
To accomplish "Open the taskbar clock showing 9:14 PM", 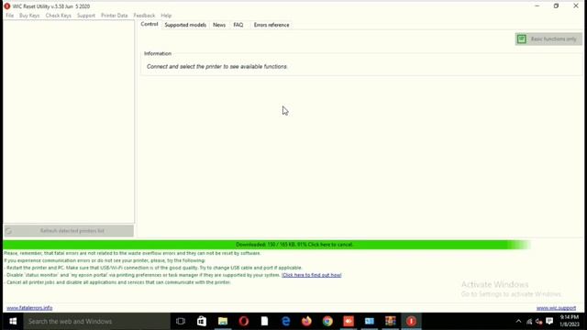I will coord(570,321).
